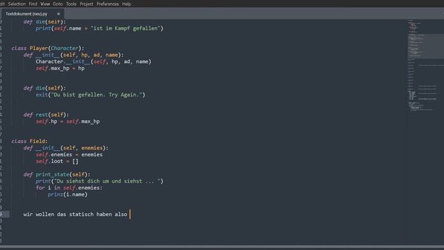Click 'Character.__init__(self, hp, ad, name)' line

coord(94,62)
